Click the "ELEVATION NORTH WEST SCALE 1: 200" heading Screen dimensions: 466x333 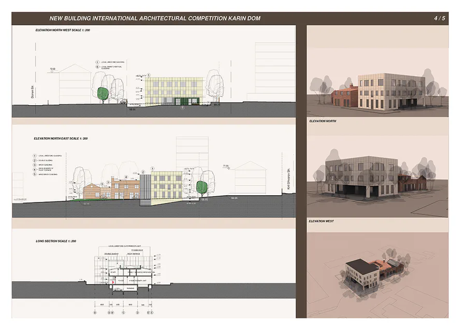(x=63, y=31)
